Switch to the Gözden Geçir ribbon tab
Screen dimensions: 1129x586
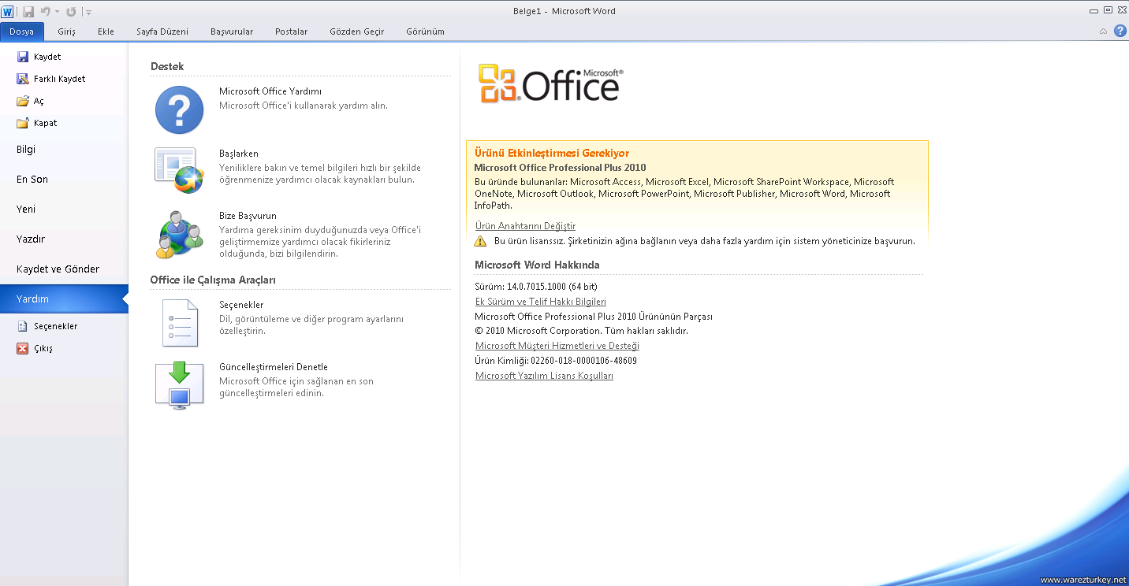[357, 32]
